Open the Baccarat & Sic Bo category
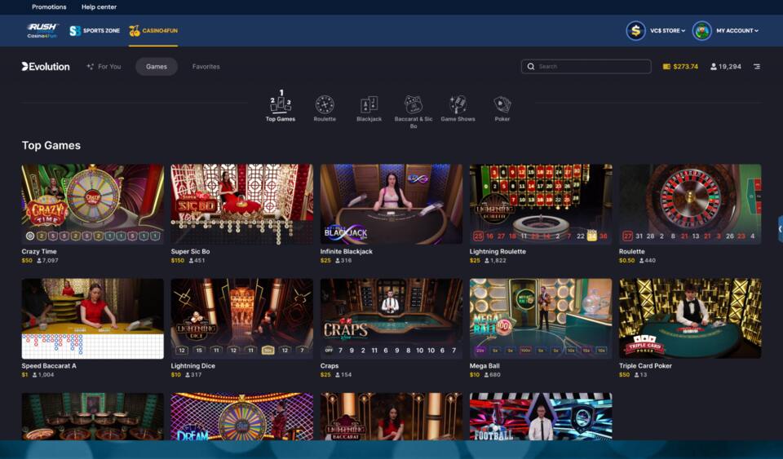 [414, 105]
